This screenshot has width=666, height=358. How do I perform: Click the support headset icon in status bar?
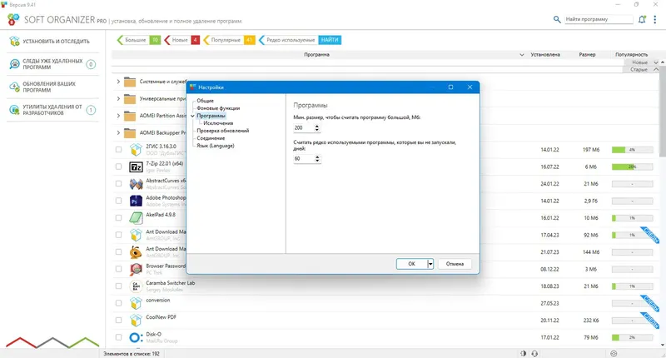[x=534, y=353]
